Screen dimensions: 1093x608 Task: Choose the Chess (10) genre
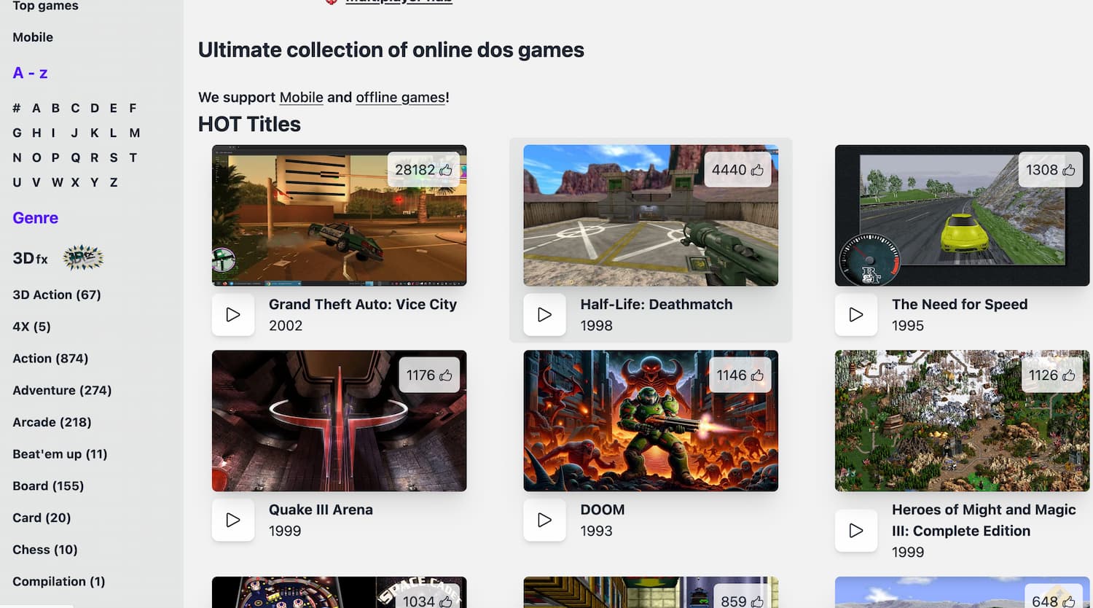[x=44, y=550]
